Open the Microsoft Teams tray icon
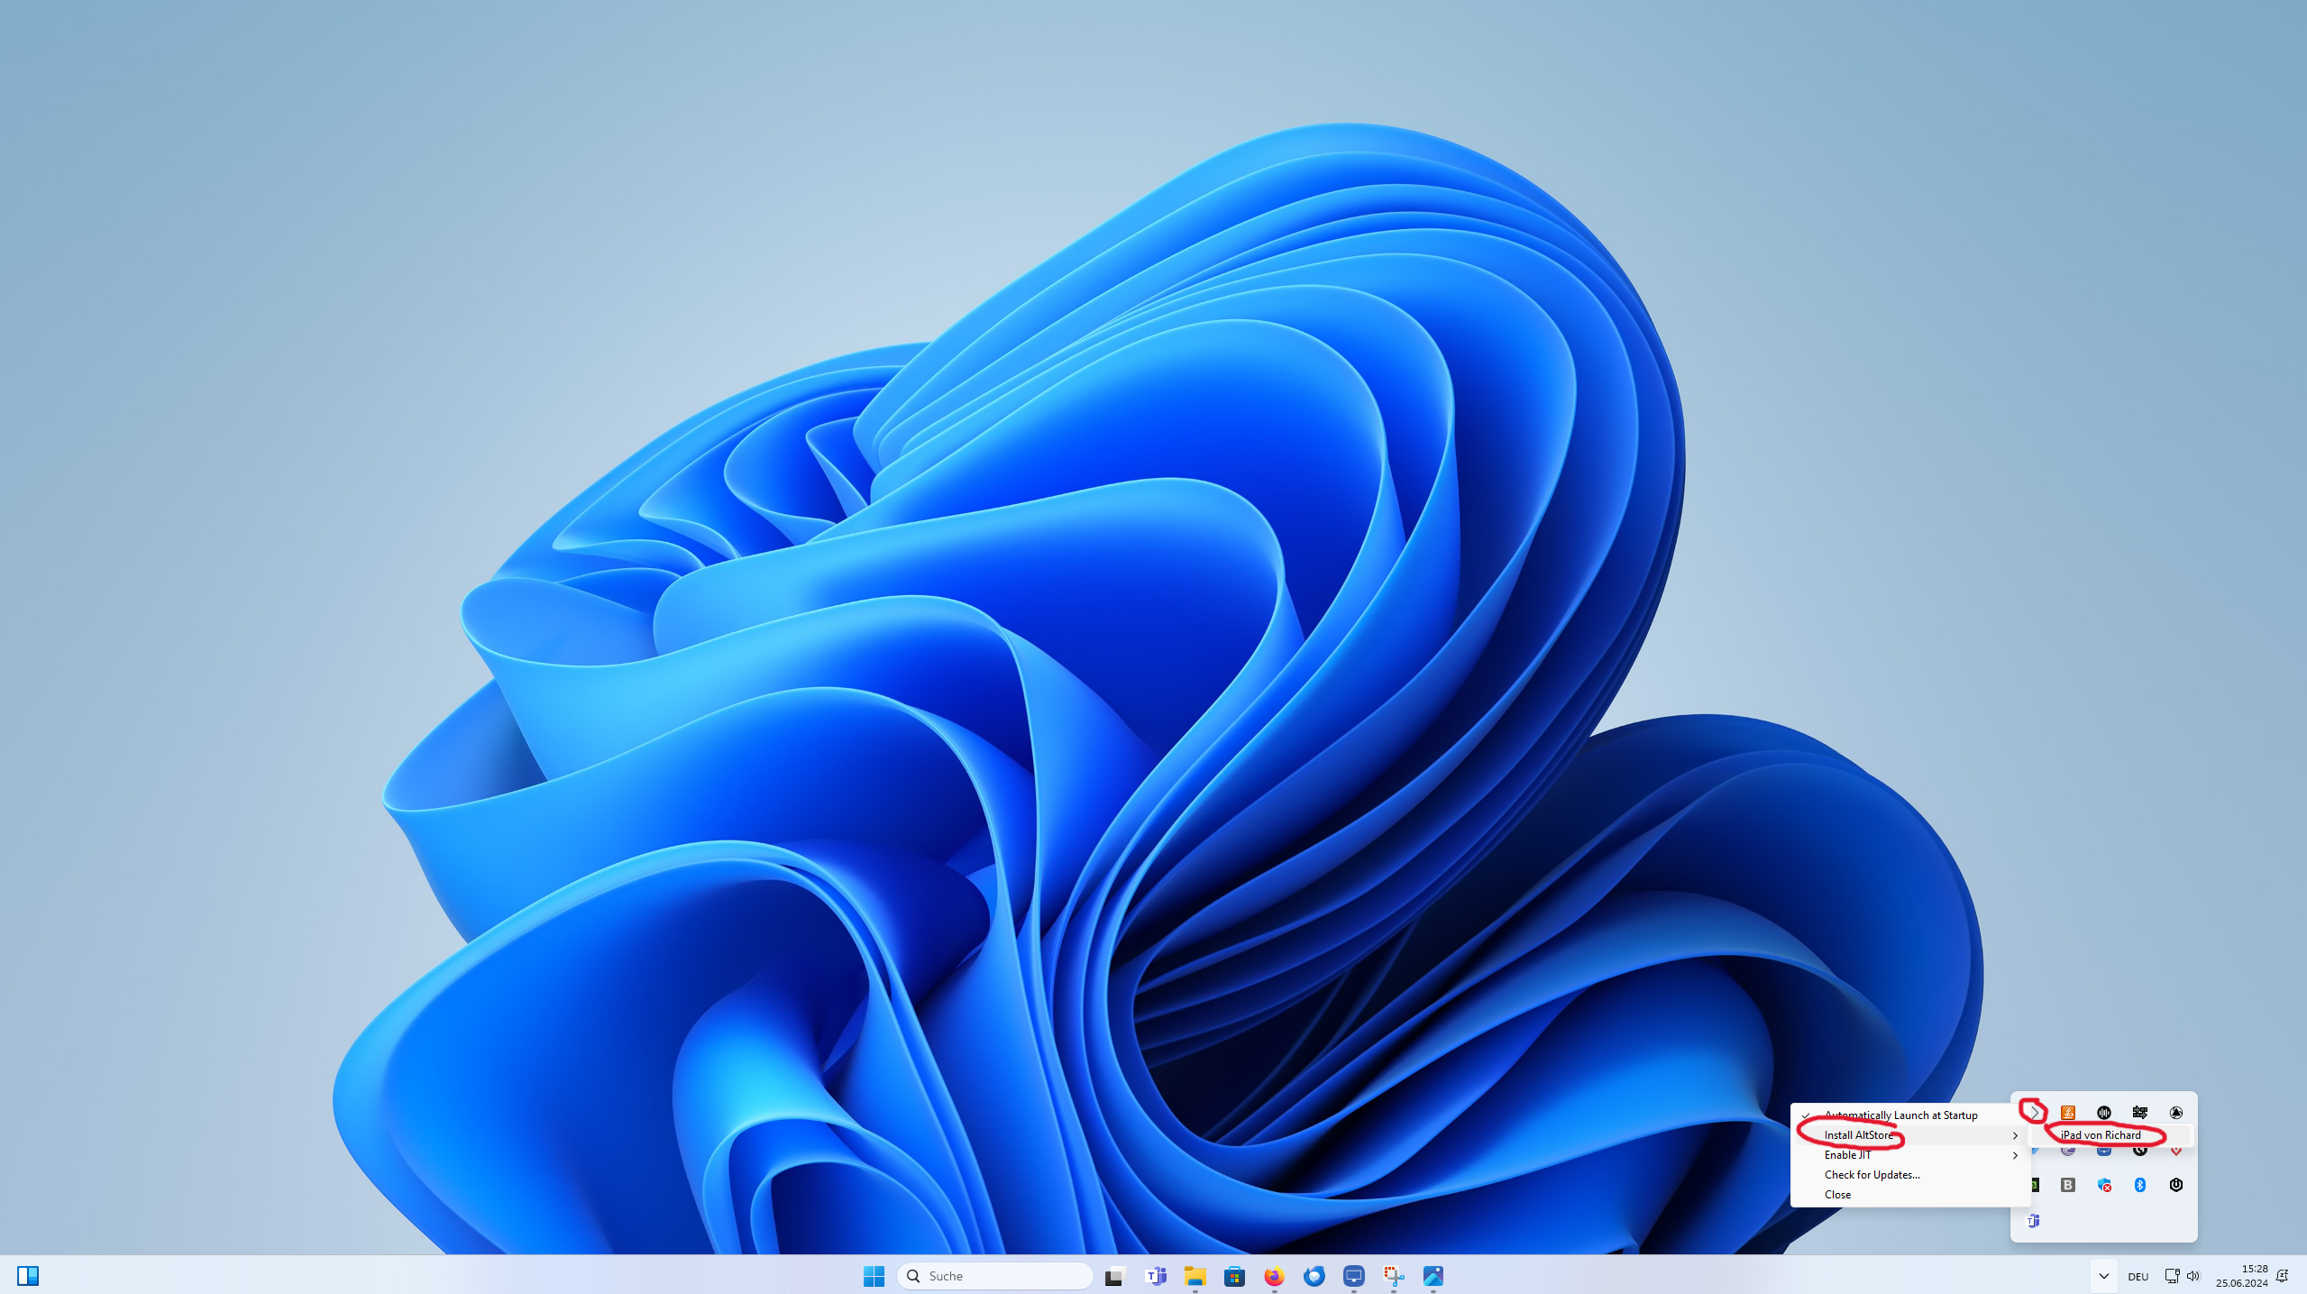2307x1294 pixels. click(x=2033, y=1222)
